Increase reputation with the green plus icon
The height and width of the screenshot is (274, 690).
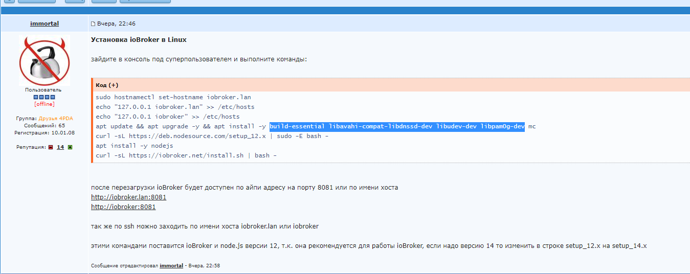click(70, 147)
